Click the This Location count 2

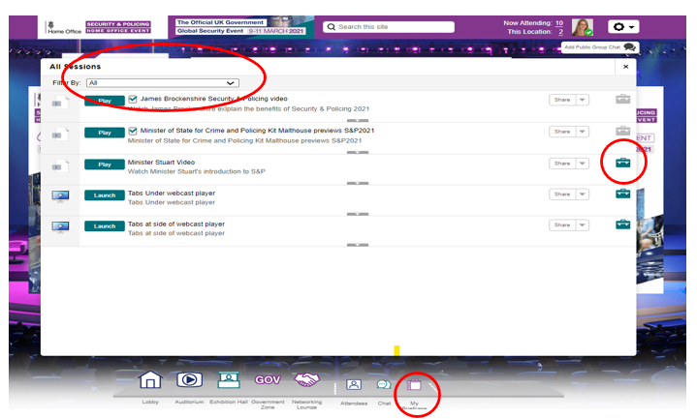point(560,32)
